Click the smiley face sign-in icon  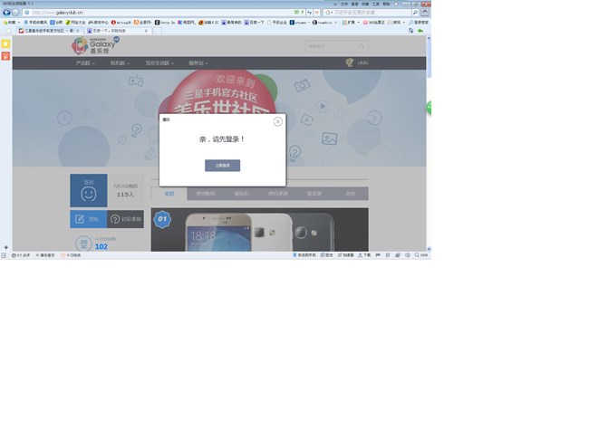point(88,193)
